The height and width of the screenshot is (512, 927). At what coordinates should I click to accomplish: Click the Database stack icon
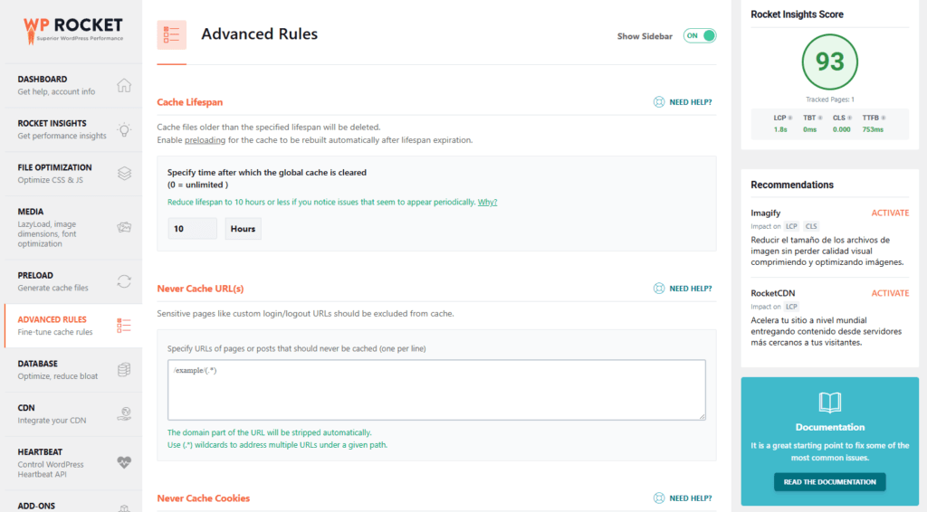click(x=123, y=370)
